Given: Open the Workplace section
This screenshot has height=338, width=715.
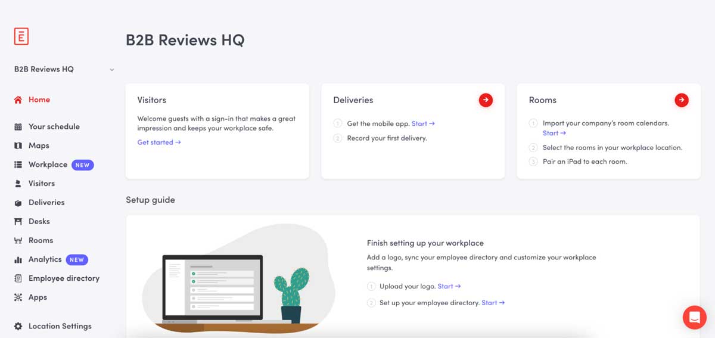Looking at the screenshot, I should 48,165.
